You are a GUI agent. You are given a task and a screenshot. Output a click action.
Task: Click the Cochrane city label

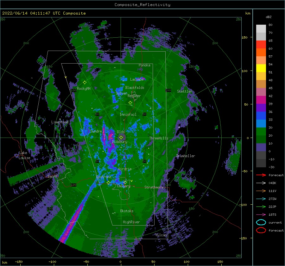(x=104, y=177)
